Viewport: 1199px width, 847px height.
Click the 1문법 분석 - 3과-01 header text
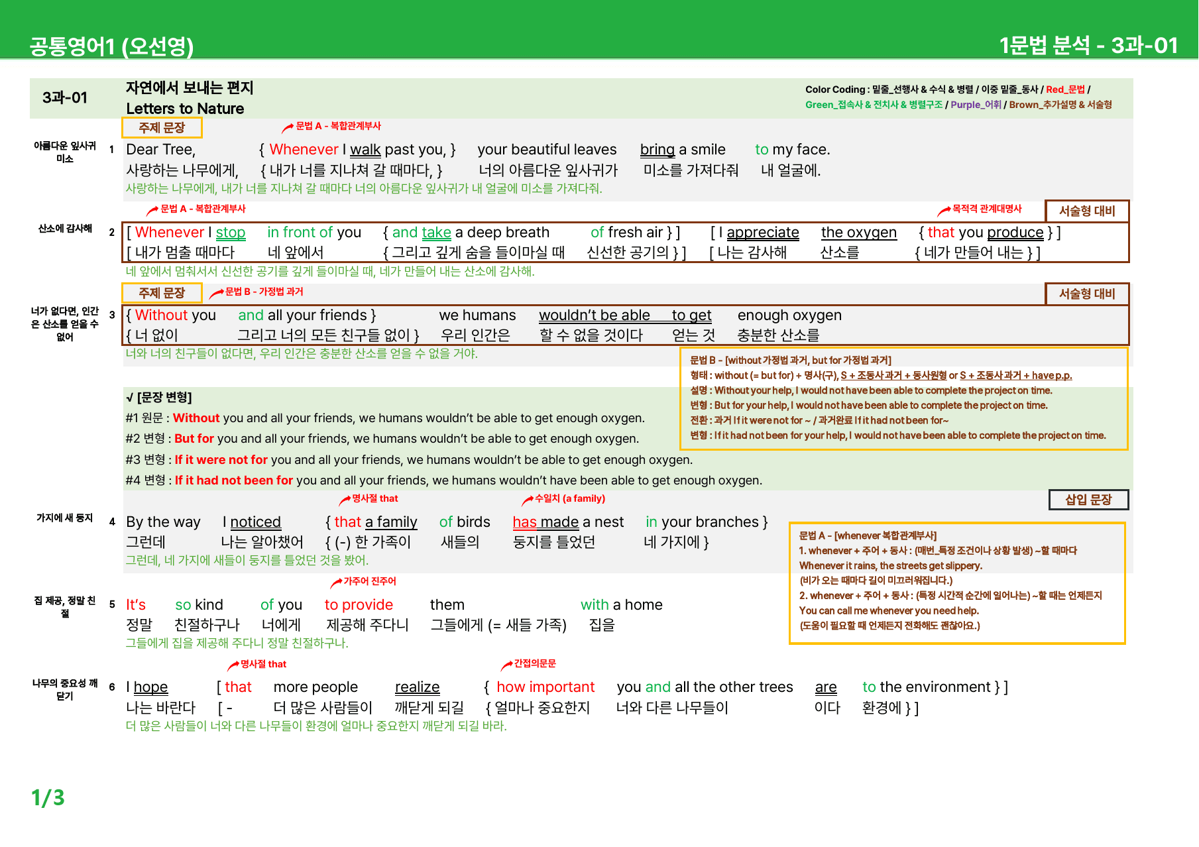[1088, 45]
